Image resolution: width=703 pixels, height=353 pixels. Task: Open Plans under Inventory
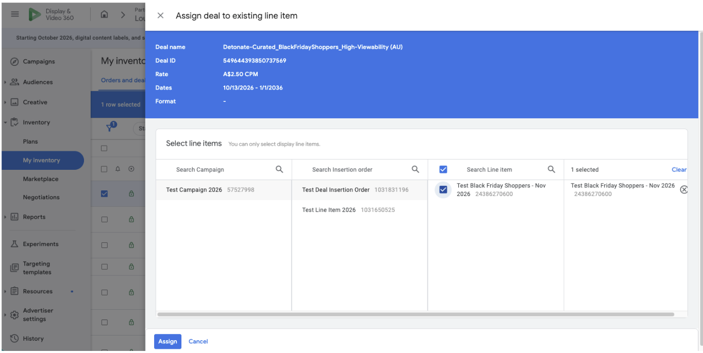[30, 142]
